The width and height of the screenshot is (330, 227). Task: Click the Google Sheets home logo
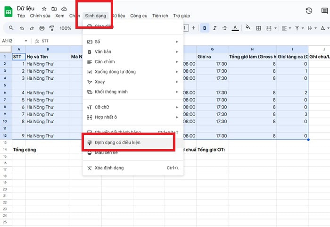[8, 12]
